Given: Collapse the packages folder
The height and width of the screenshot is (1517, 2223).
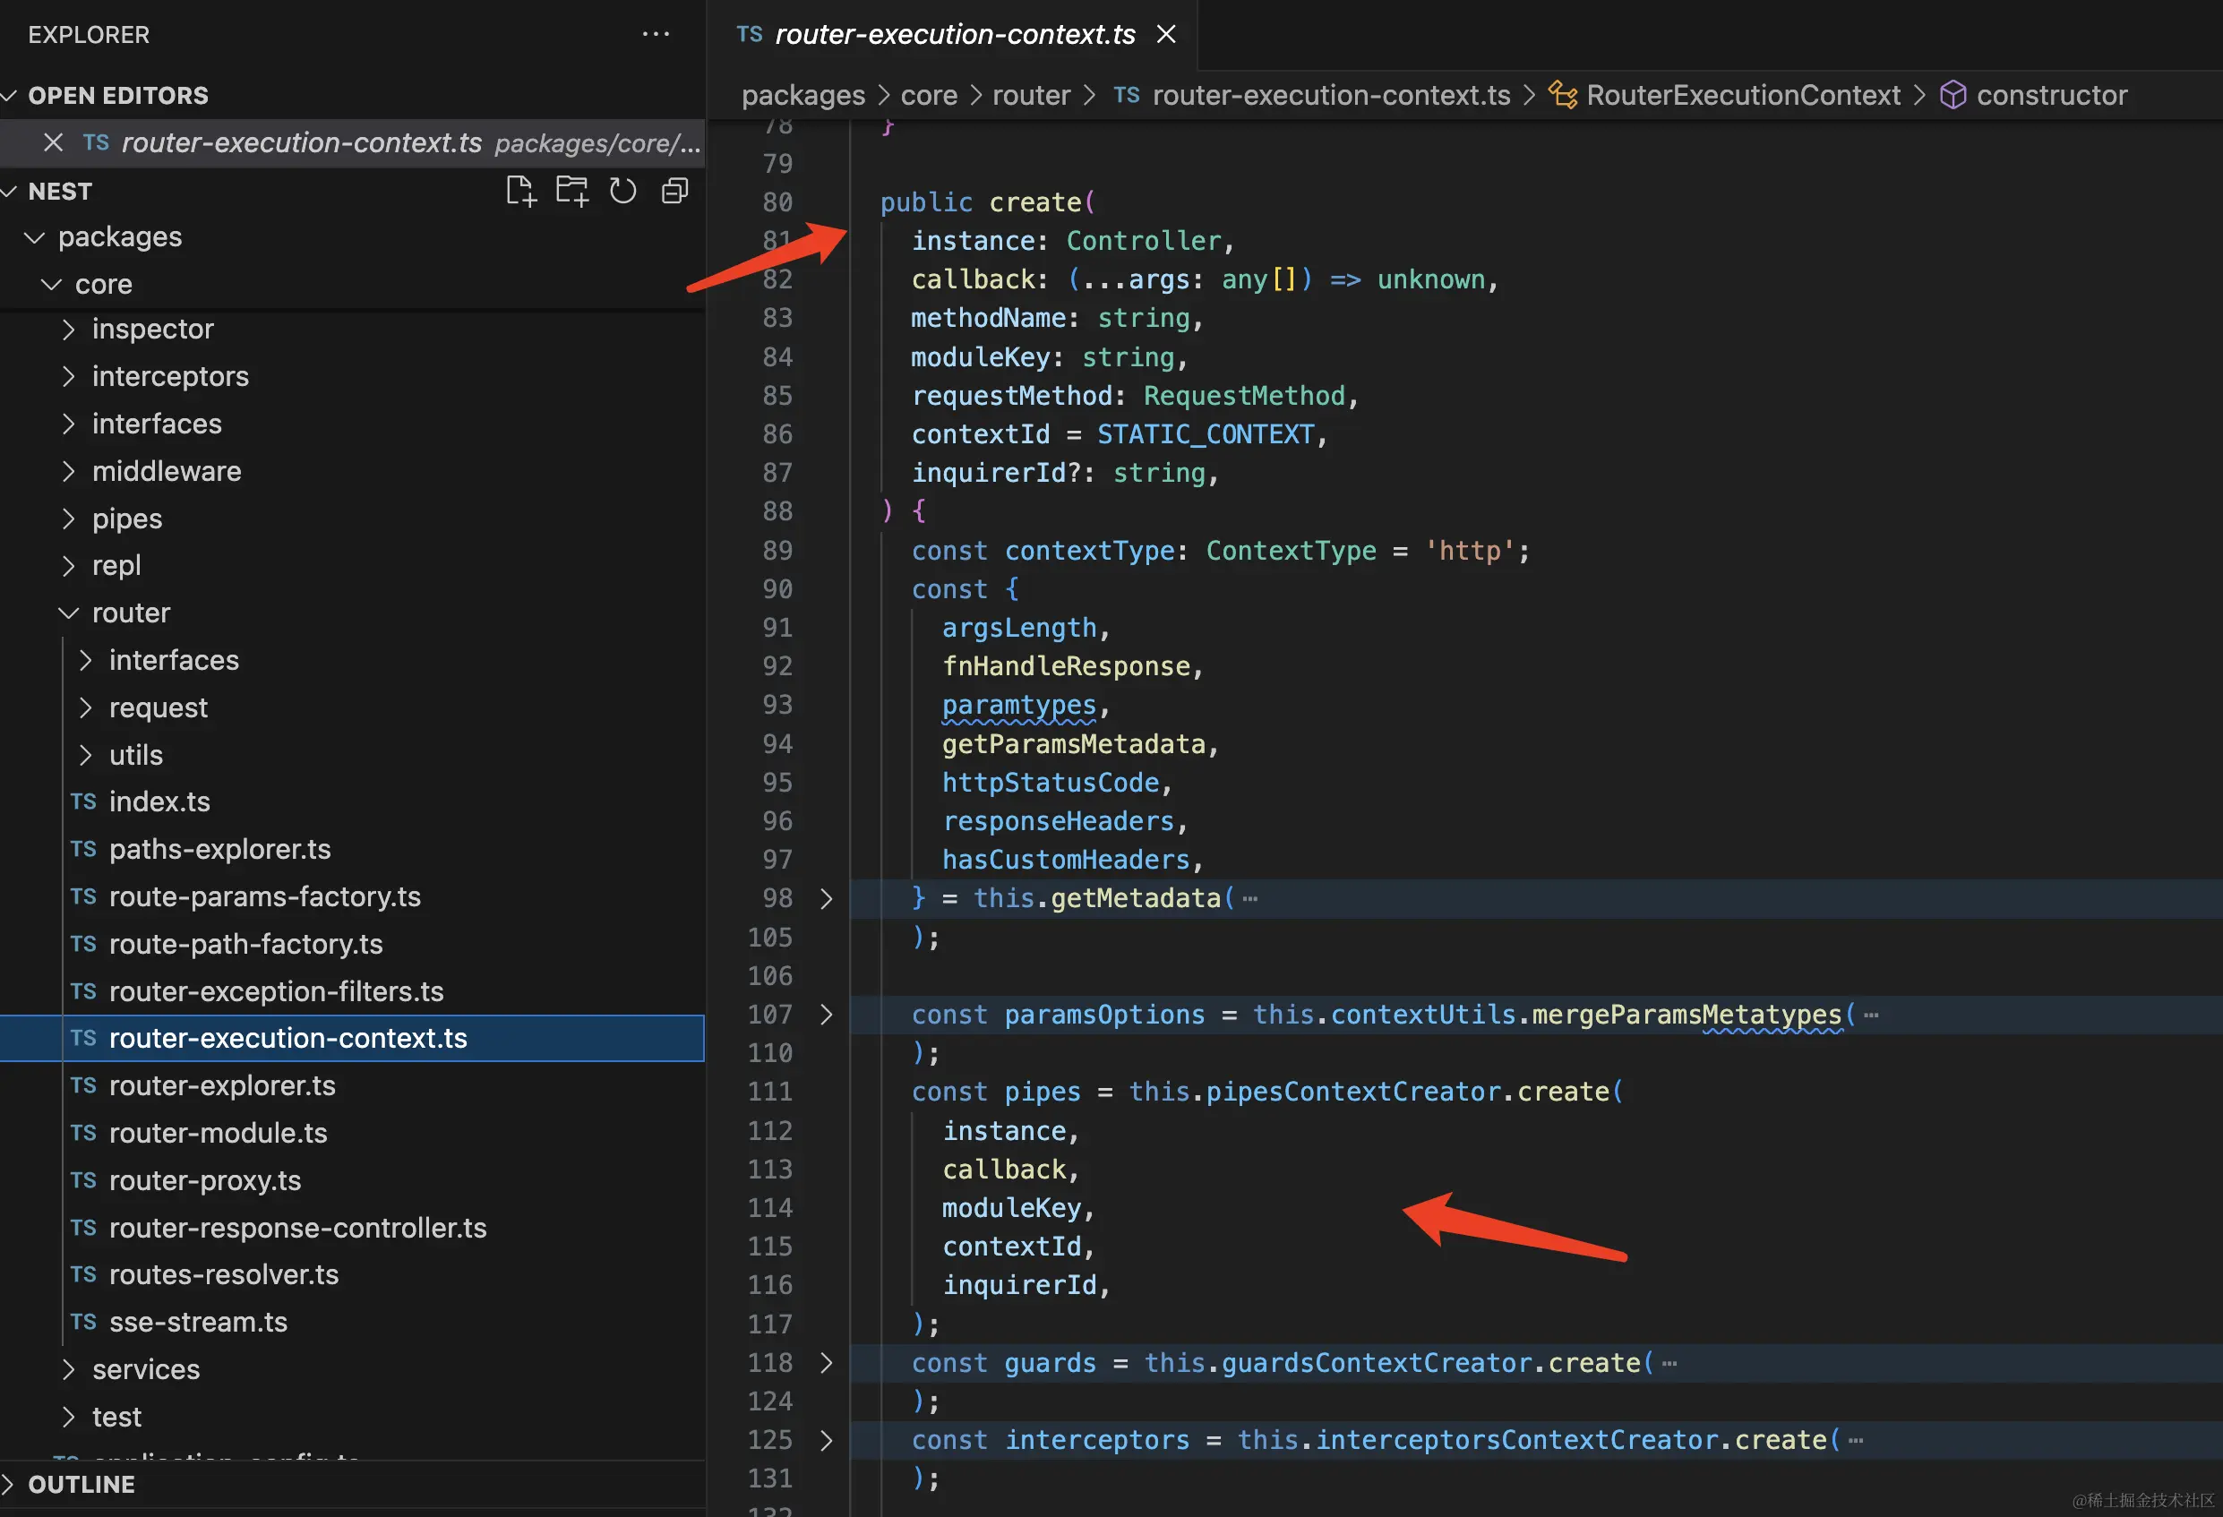Looking at the screenshot, I should pos(34,237).
